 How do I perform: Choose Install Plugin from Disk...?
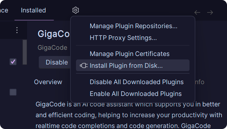133,65
